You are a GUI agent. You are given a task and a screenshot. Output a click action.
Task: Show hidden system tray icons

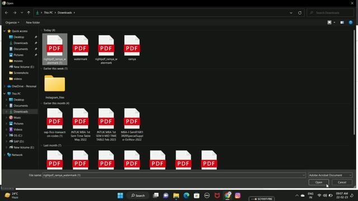[297, 195]
